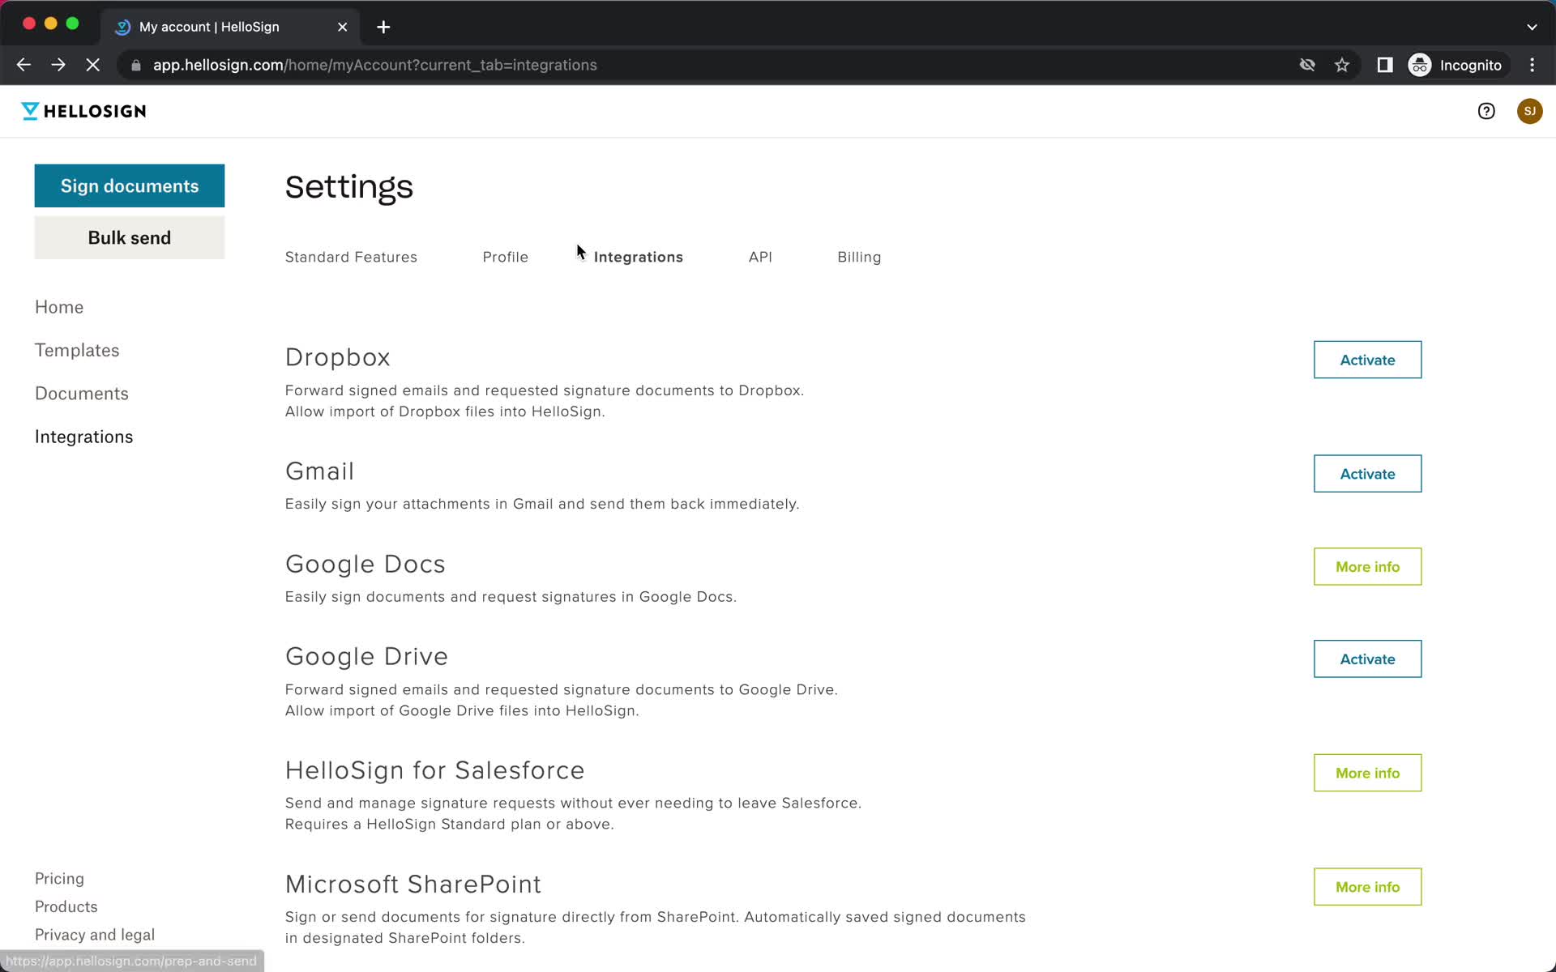
Task: Open Profile settings tab
Action: [x=505, y=257]
